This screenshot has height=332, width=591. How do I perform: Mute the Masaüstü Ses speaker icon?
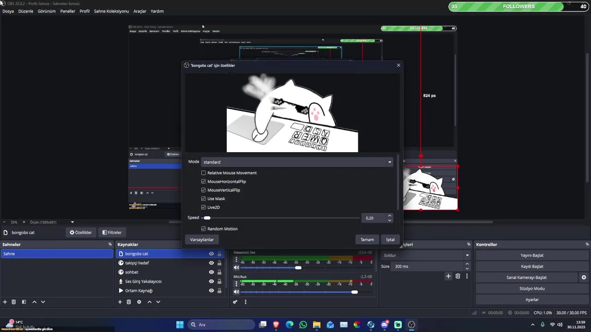[236, 267]
